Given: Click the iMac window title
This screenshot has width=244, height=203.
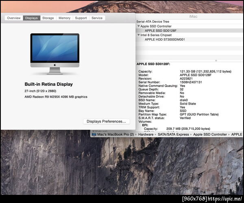Looking at the screenshot, I should pyautogui.click(x=193, y=17).
